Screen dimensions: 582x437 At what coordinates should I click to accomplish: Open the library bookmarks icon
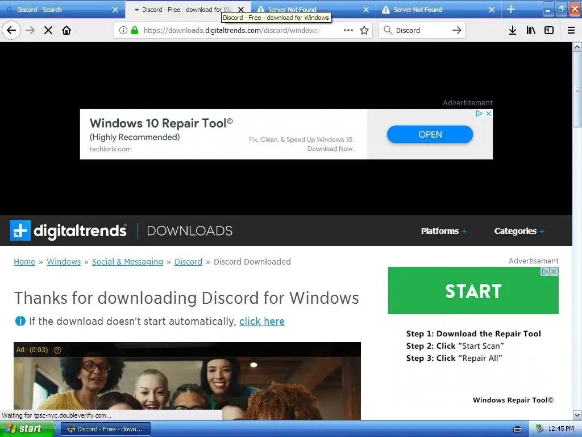click(x=531, y=30)
